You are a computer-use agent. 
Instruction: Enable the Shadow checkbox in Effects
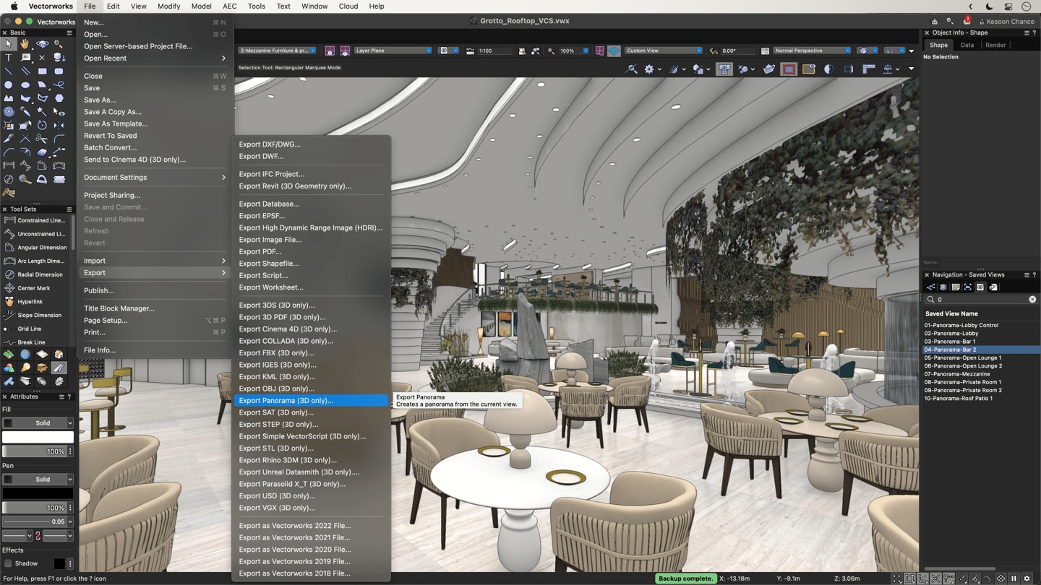click(x=9, y=563)
